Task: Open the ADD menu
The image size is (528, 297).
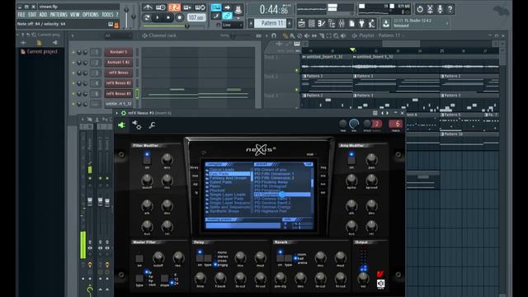Action: point(43,15)
